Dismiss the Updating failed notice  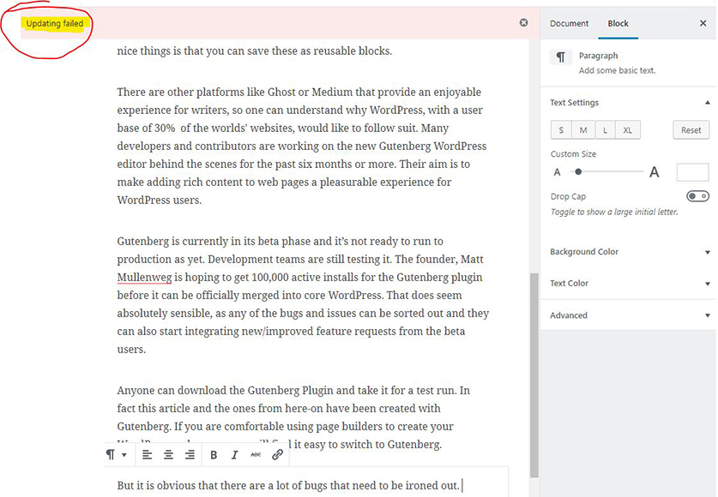pyautogui.click(x=524, y=22)
